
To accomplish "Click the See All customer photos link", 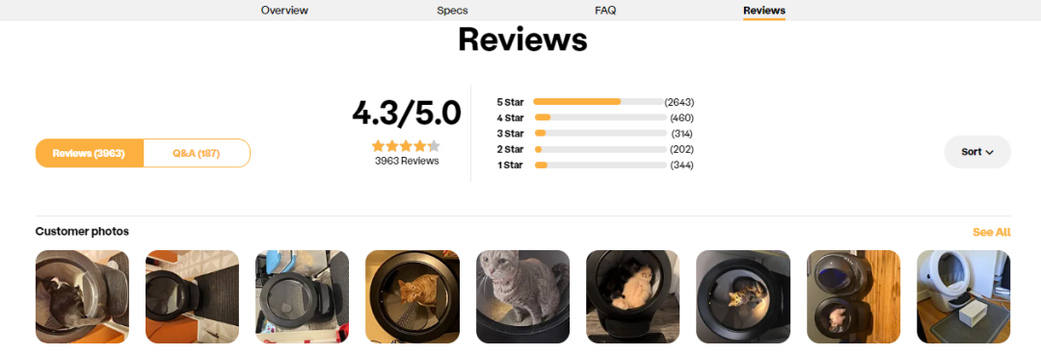I will coord(991,232).
